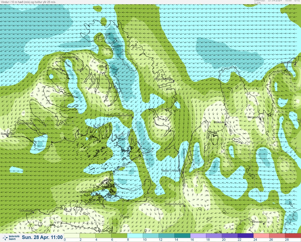301x242 pixels.
Task: Select the Bjargtangar station label
Action: 8,134
